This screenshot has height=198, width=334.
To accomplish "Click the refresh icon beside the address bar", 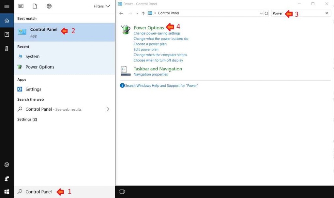I will tap(266, 13).
